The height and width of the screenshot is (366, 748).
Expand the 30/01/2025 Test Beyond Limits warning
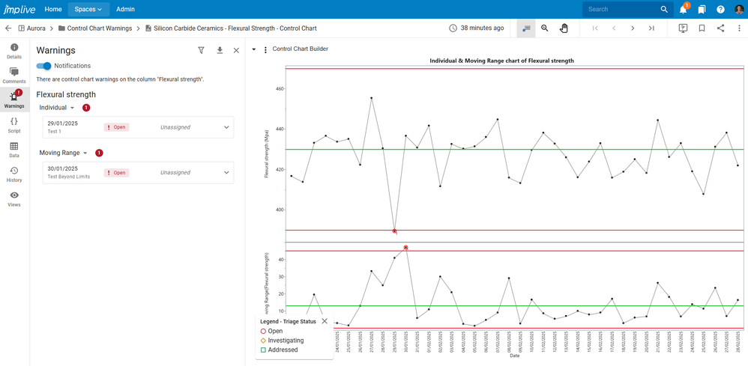pyautogui.click(x=226, y=173)
